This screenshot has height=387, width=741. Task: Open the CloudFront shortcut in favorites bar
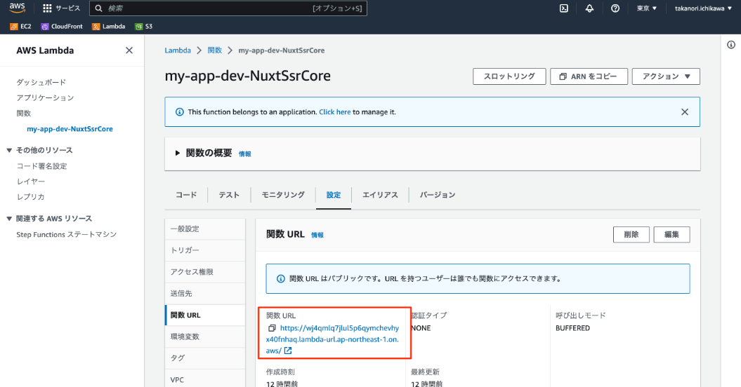pos(62,27)
